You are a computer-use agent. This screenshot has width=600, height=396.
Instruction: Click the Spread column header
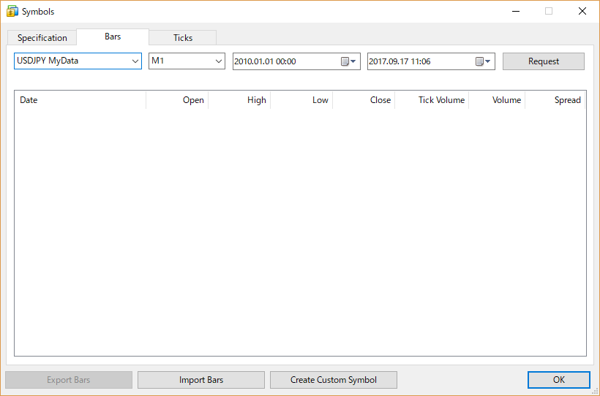click(x=555, y=100)
